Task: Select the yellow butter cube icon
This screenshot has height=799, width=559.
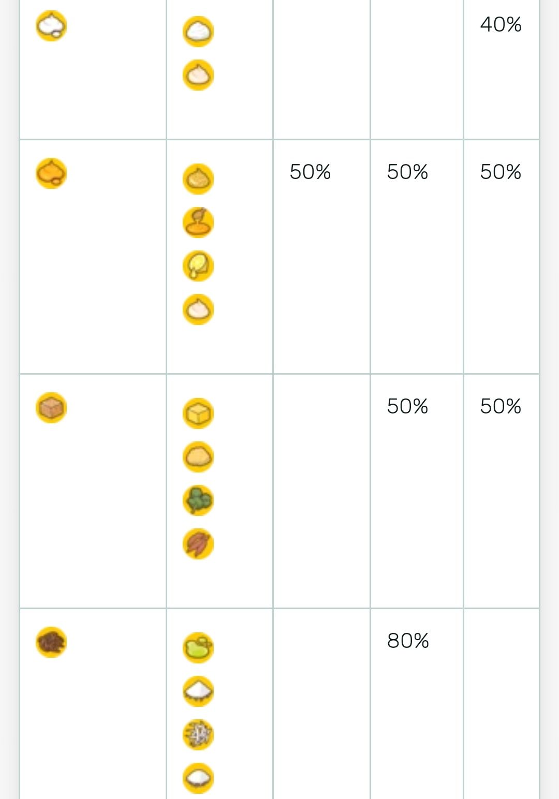Action: tap(198, 413)
